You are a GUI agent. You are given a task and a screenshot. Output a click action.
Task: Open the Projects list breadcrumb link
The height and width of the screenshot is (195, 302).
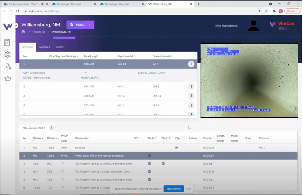point(38,32)
